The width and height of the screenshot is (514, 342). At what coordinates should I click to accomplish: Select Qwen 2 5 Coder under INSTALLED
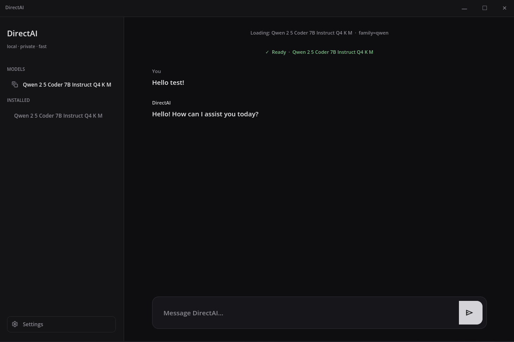pos(58,115)
